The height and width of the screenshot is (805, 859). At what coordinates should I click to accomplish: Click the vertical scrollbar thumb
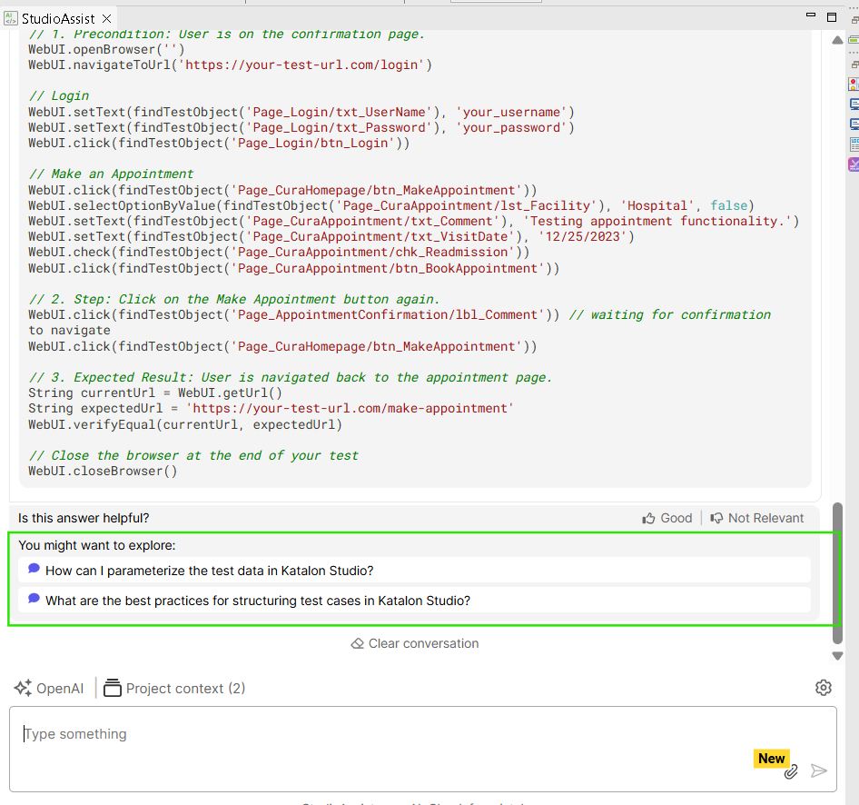tap(837, 572)
